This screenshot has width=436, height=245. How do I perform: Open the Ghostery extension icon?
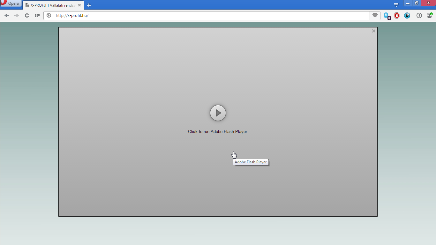tap(387, 15)
